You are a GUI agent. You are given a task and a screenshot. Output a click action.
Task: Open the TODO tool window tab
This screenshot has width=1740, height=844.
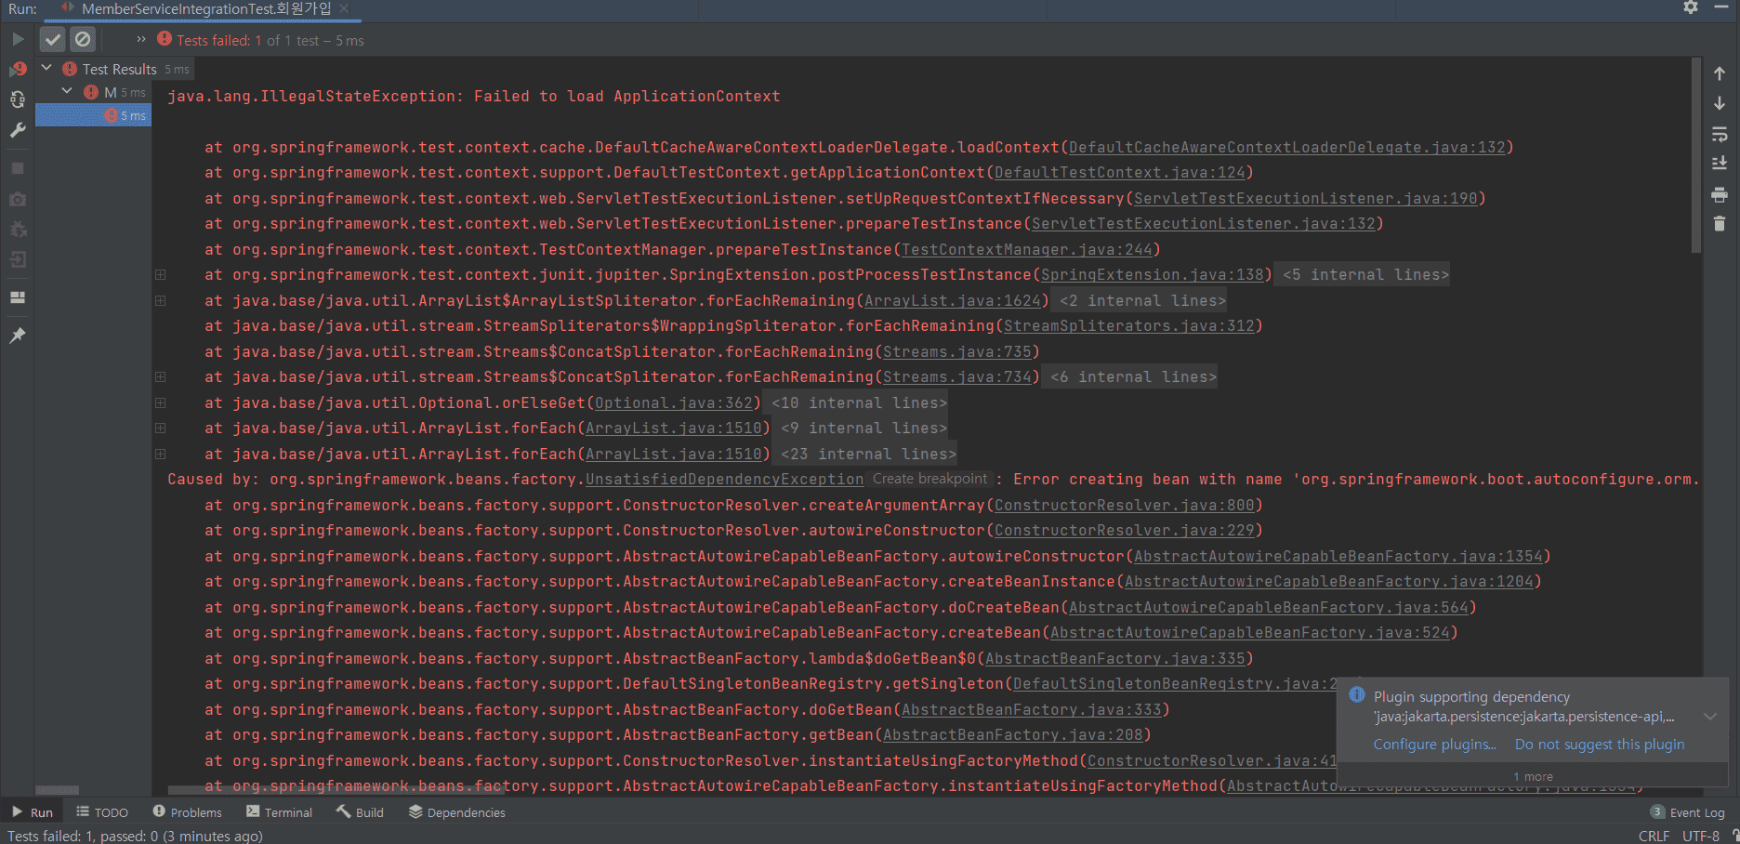click(102, 812)
